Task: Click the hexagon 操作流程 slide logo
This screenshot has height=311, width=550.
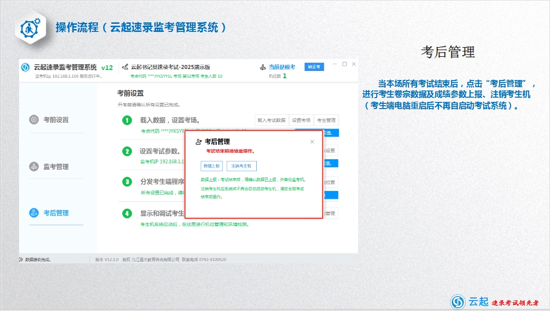Action: click(x=30, y=27)
